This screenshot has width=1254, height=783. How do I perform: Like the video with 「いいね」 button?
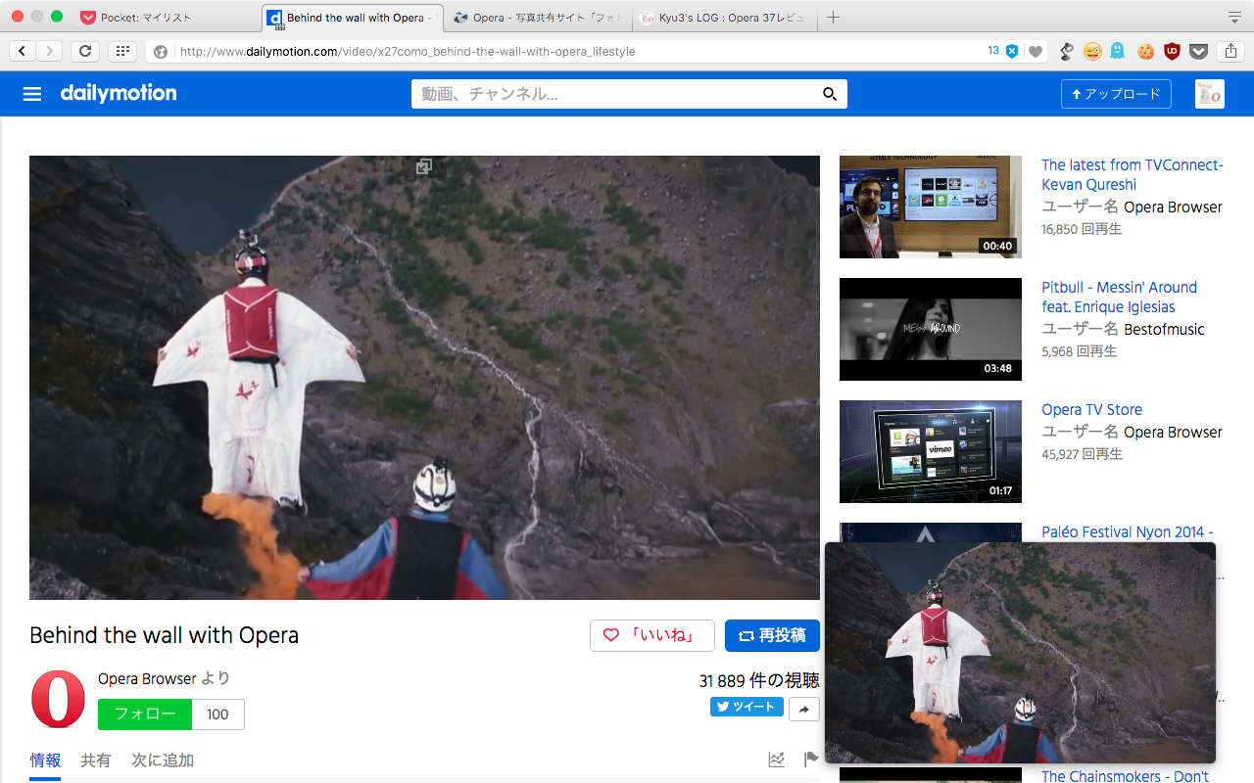point(652,635)
